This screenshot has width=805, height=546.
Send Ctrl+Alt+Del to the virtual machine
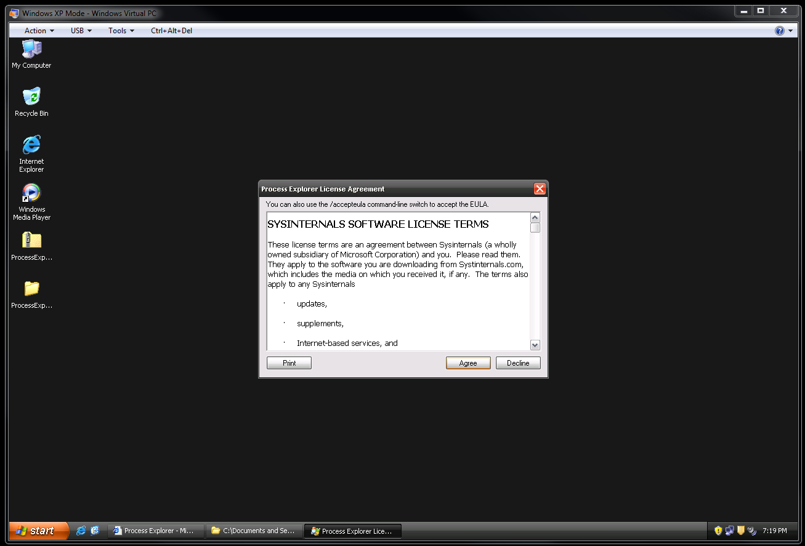[171, 31]
